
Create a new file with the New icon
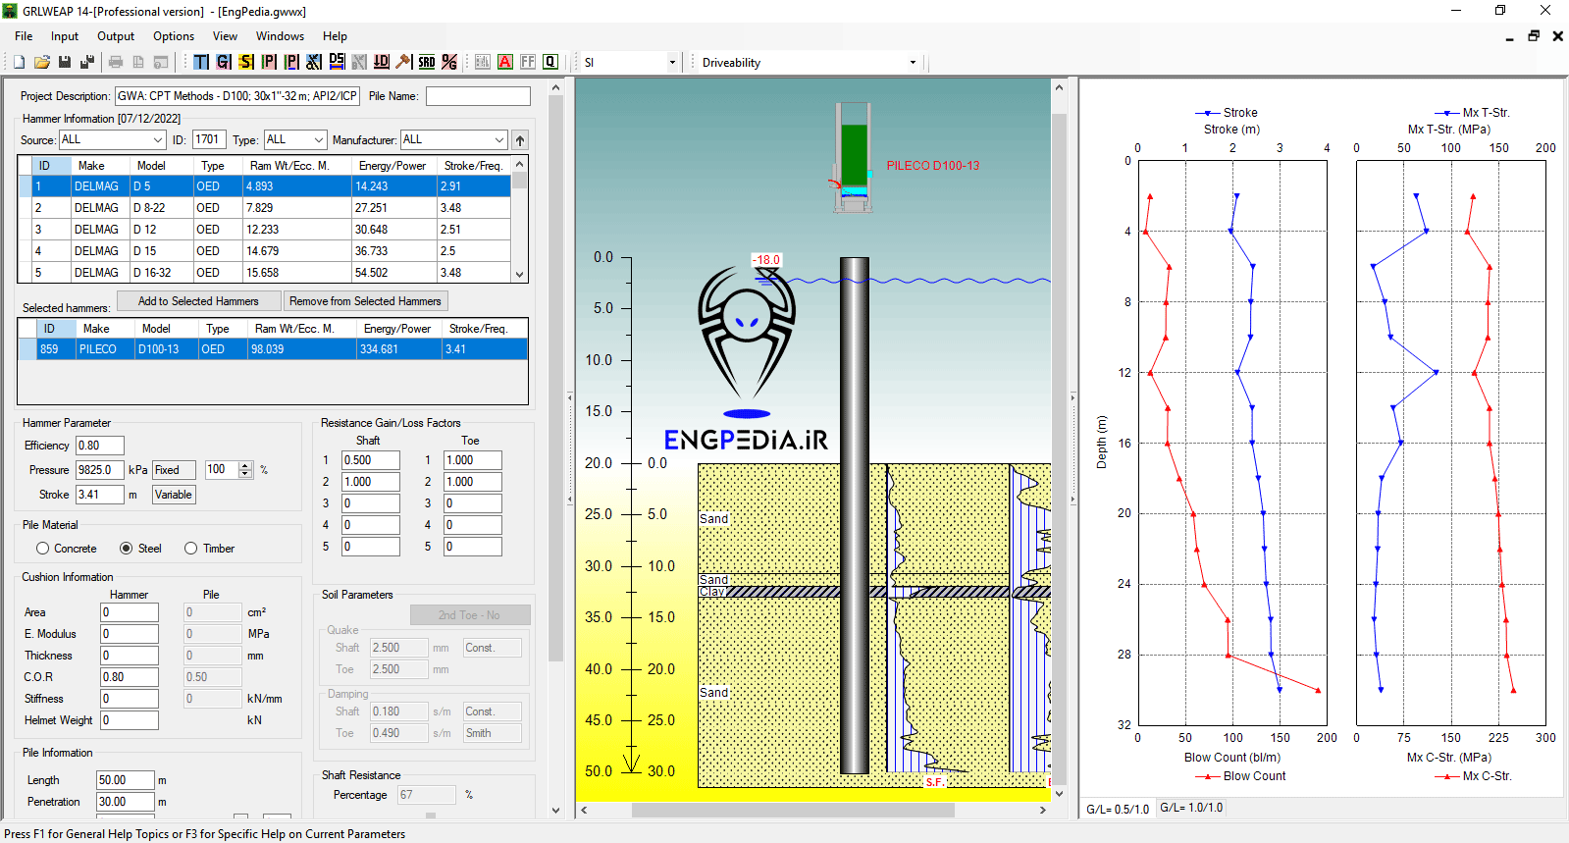click(x=19, y=62)
